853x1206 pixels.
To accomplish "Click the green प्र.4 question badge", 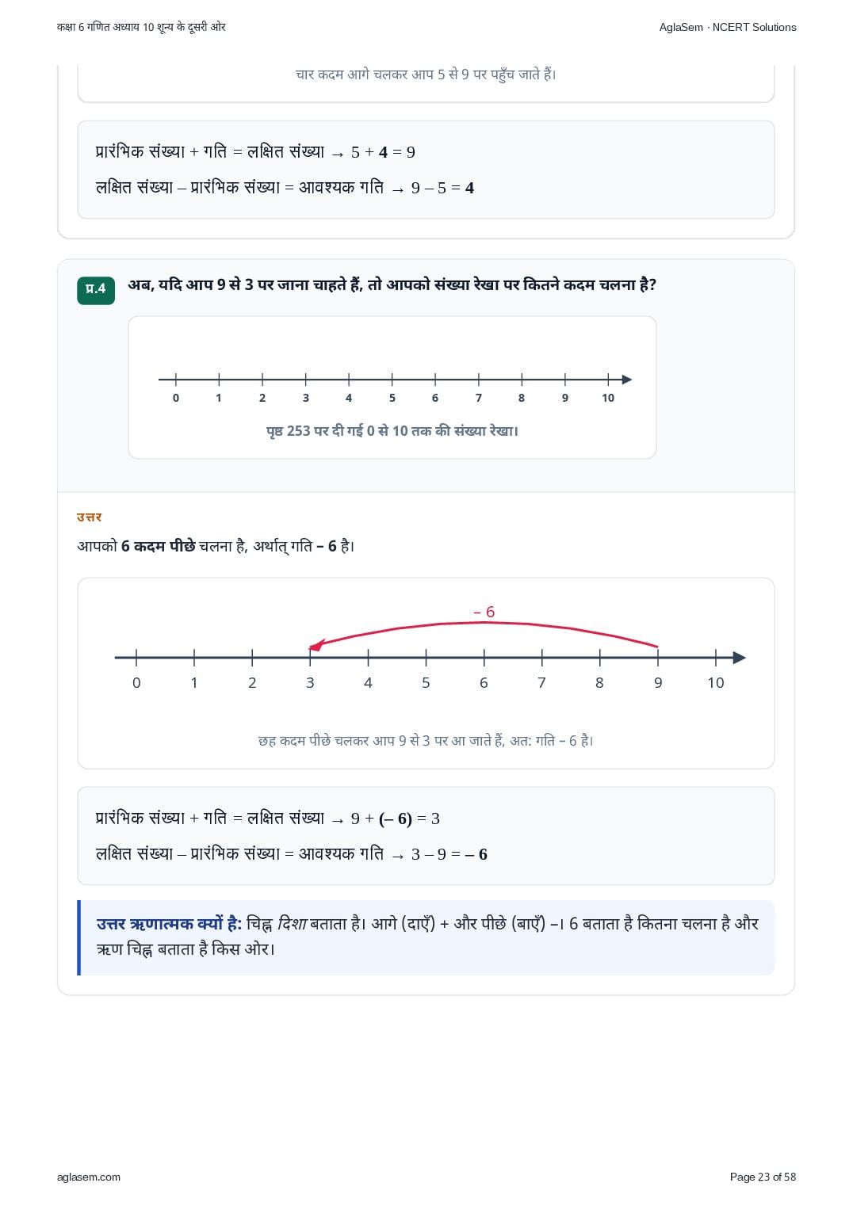I will pos(96,289).
